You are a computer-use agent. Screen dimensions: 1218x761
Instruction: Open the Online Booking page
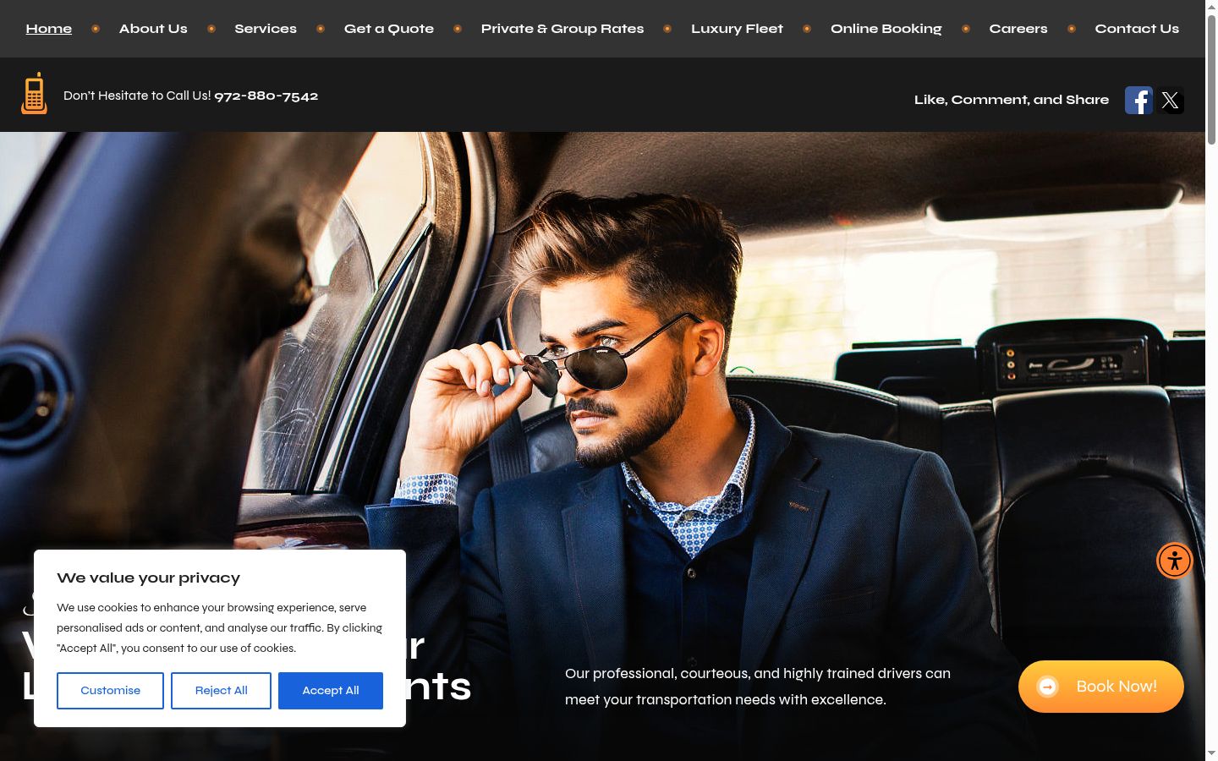[886, 29]
